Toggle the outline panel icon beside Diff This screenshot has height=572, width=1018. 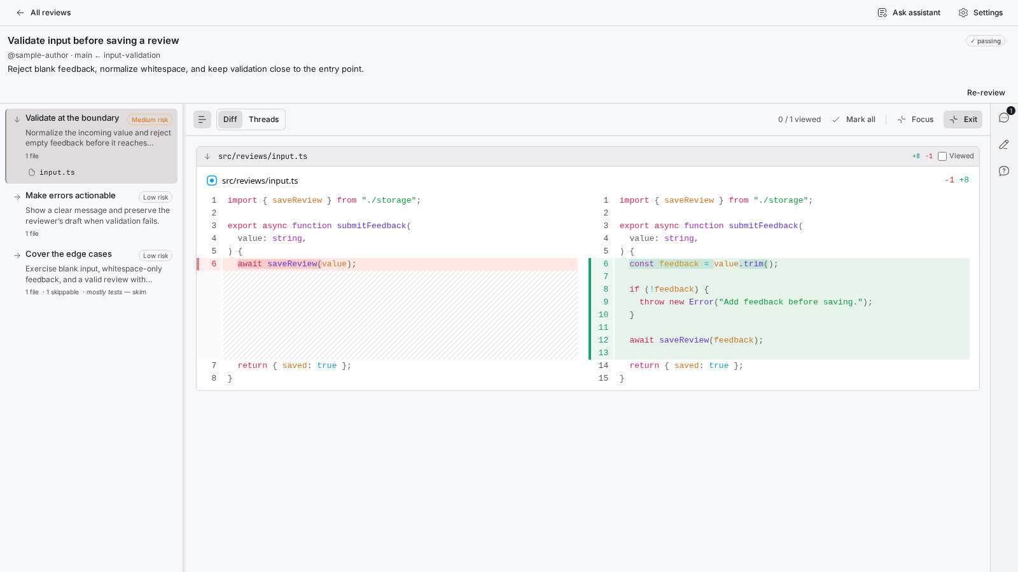[202, 119]
